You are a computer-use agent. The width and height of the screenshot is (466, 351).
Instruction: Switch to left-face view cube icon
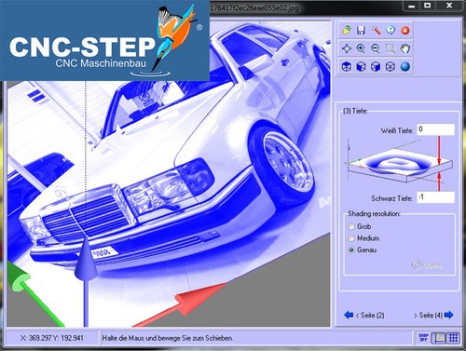pyautogui.click(x=361, y=66)
